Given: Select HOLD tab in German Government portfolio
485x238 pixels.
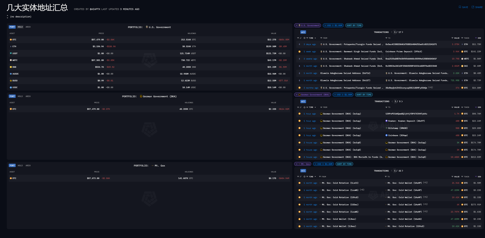Looking at the screenshot, I should pos(20,96).
